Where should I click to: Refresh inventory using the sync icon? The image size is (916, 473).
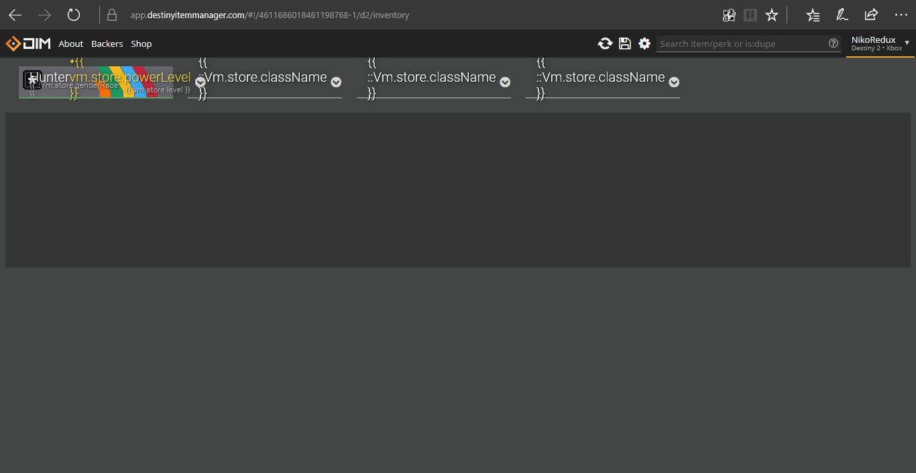(605, 44)
